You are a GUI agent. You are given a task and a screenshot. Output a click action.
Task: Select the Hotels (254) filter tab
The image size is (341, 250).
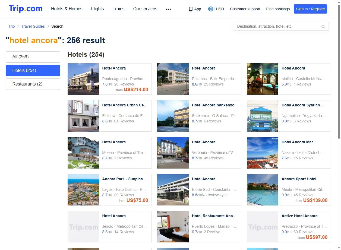click(33, 71)
